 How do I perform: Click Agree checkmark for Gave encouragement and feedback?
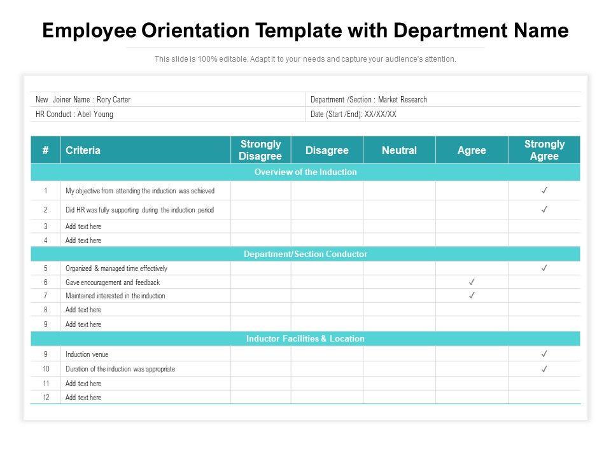click(x=472, y=282)
